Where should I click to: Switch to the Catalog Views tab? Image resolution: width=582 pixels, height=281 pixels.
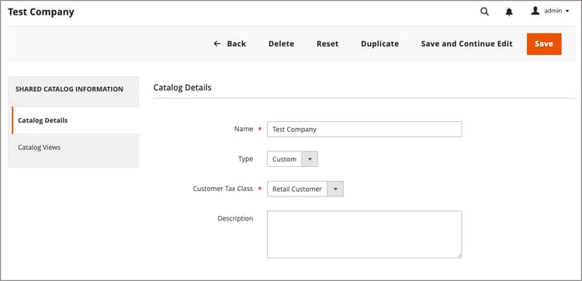point(74,147)
